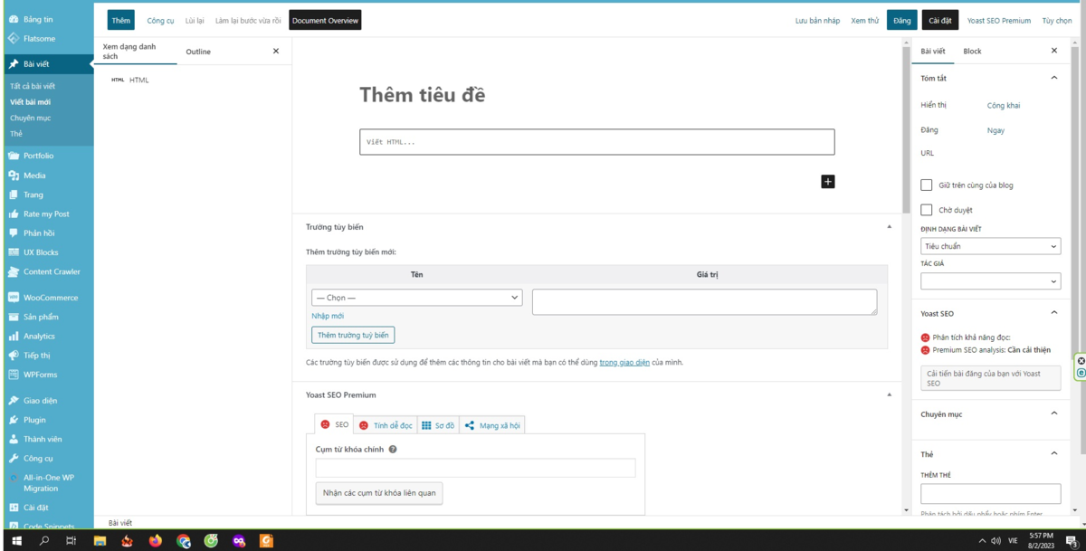The image size is (1086, 551).
Task: Open Analytics menu icon
Action: [x=14, y=336]
